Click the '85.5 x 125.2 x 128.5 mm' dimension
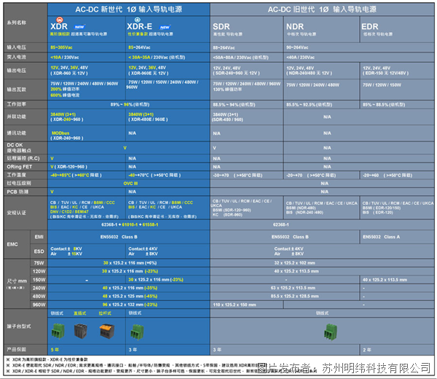Screen dimensions: 437x379 [294, 297]
